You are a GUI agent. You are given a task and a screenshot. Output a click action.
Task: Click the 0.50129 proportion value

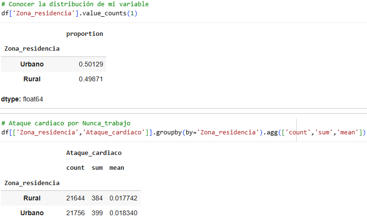91,64
